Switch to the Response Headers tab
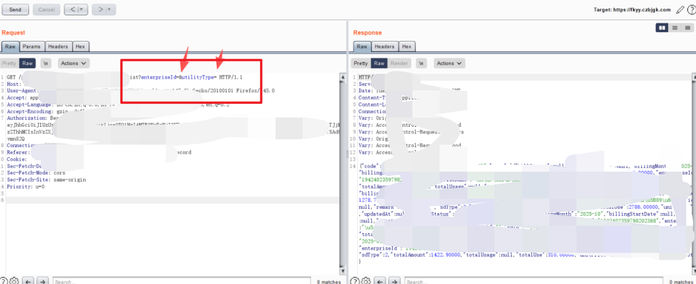 (x=384, y=47)
